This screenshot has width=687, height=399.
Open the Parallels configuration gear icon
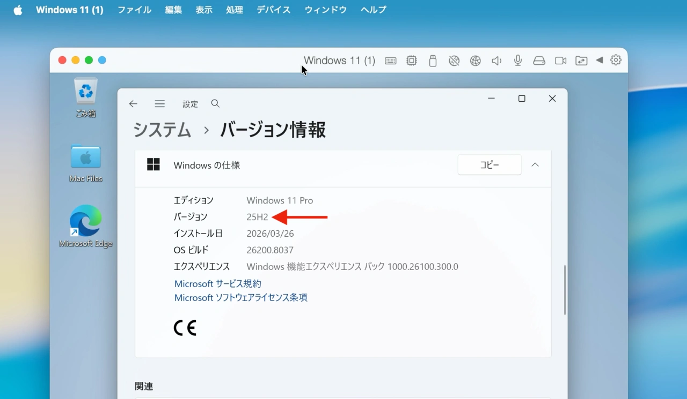(x=616, y=61)
